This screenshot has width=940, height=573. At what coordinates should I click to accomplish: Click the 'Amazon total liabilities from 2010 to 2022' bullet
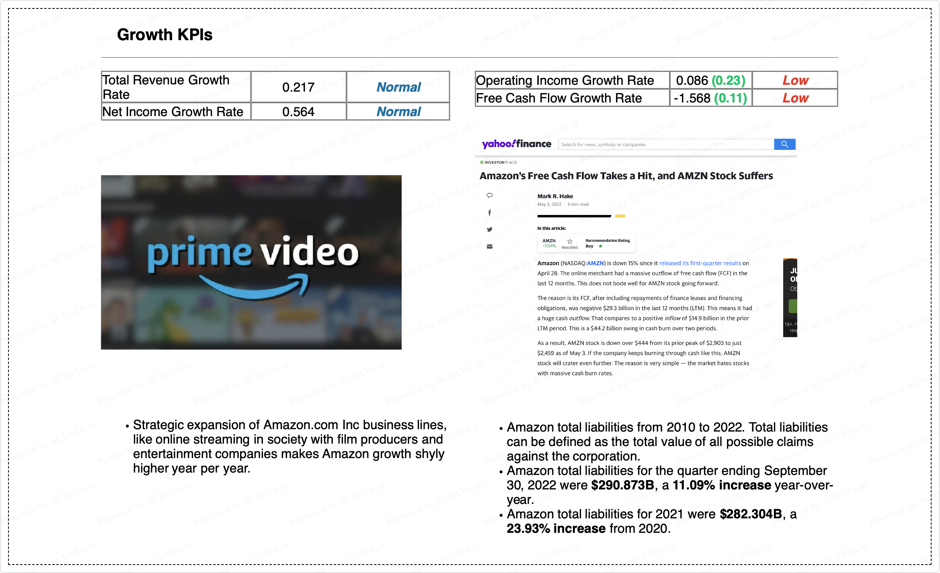pos(667,442)
